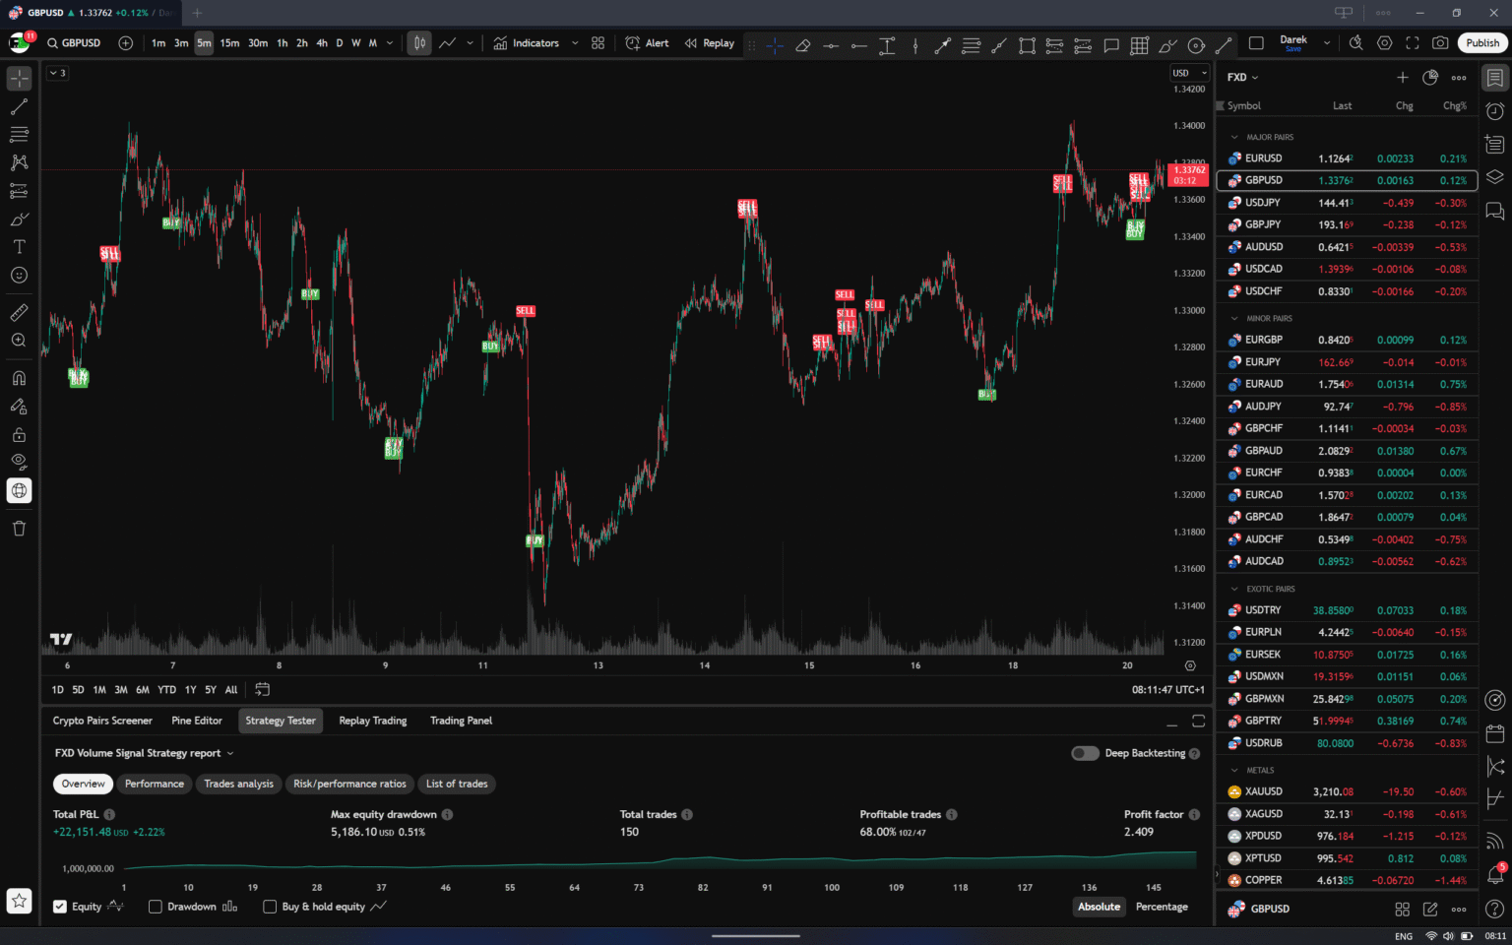The width and height of the screenshot is (1512, 945).
Task: Switch to the Pine Editor tab
Action: pyautogui.click(x=197, y=721)
